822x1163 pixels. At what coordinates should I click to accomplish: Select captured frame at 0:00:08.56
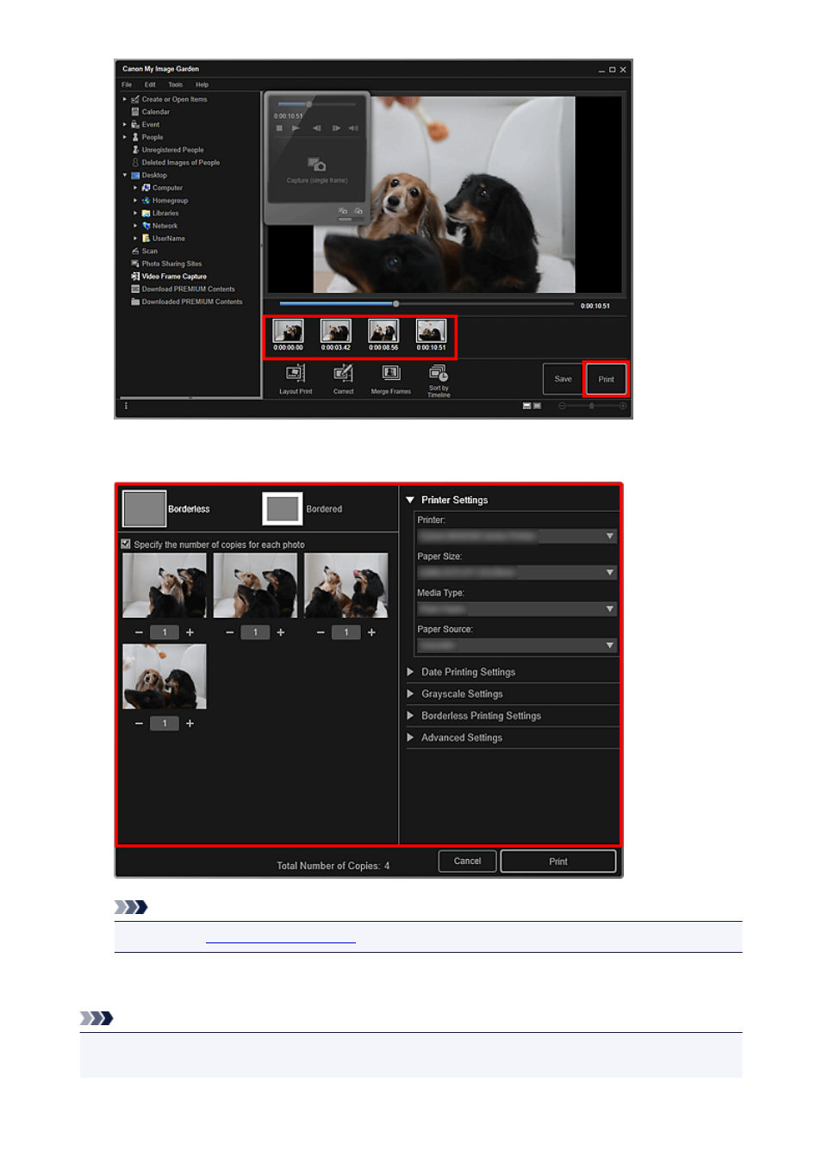coord(383,332)
